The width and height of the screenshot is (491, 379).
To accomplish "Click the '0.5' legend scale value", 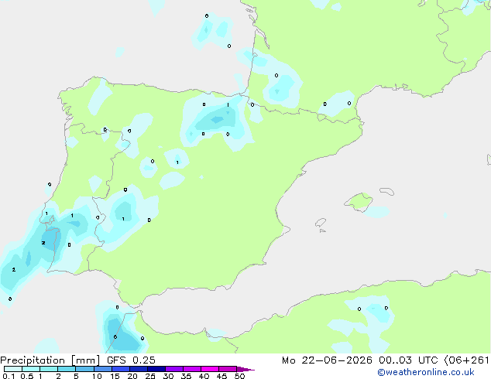I will coord(26,376).
